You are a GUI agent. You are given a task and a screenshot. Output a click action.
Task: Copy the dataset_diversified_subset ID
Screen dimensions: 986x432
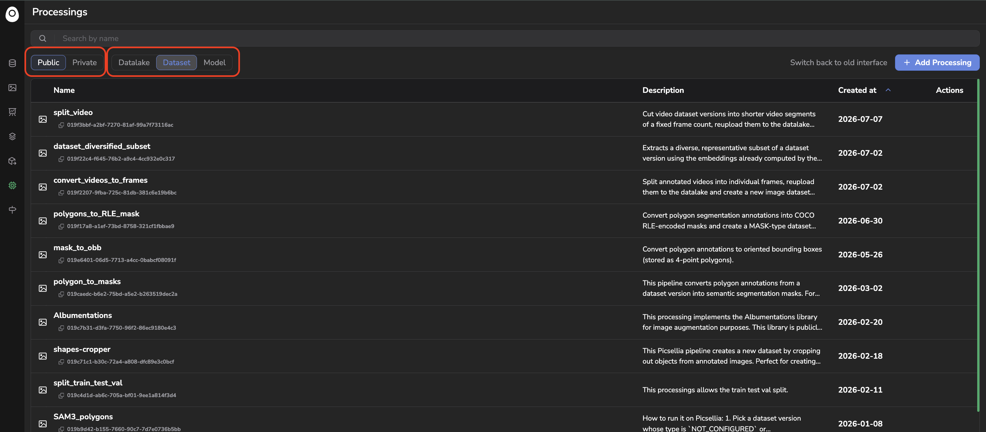pos(61,159)
